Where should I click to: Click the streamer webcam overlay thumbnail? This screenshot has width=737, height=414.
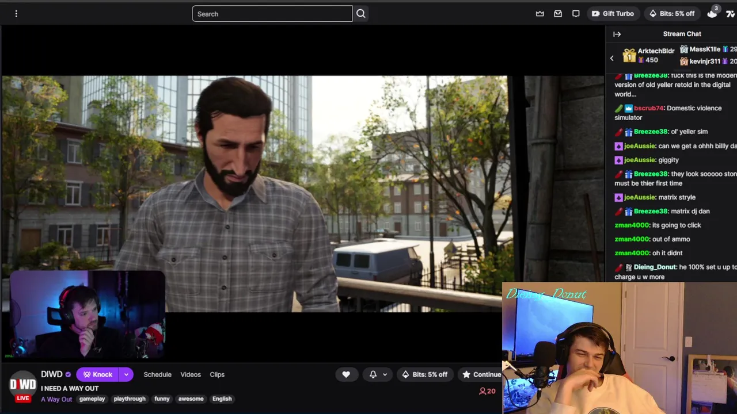click(87, 315)
